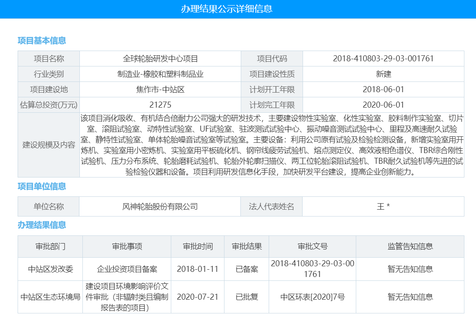Click project name 全球轮胎研发中心项目
476x325 pixels.
(x=160, y=58)
